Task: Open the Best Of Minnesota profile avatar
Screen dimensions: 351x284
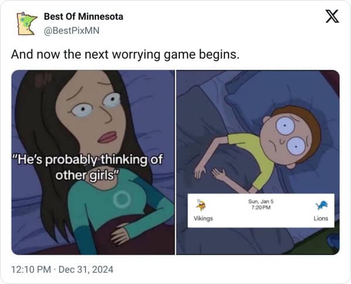Action: (x=27, y=23)
